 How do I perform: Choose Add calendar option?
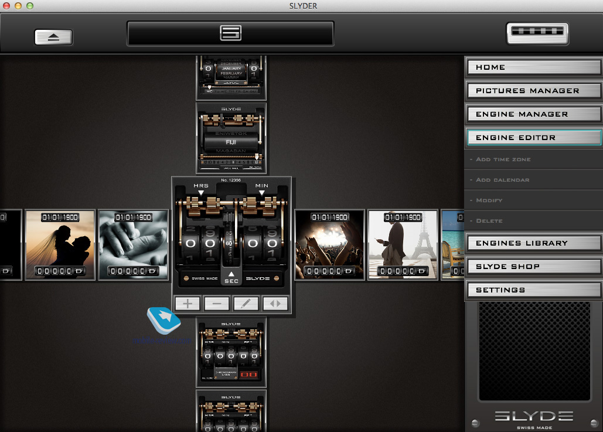(x=534, y=179)
